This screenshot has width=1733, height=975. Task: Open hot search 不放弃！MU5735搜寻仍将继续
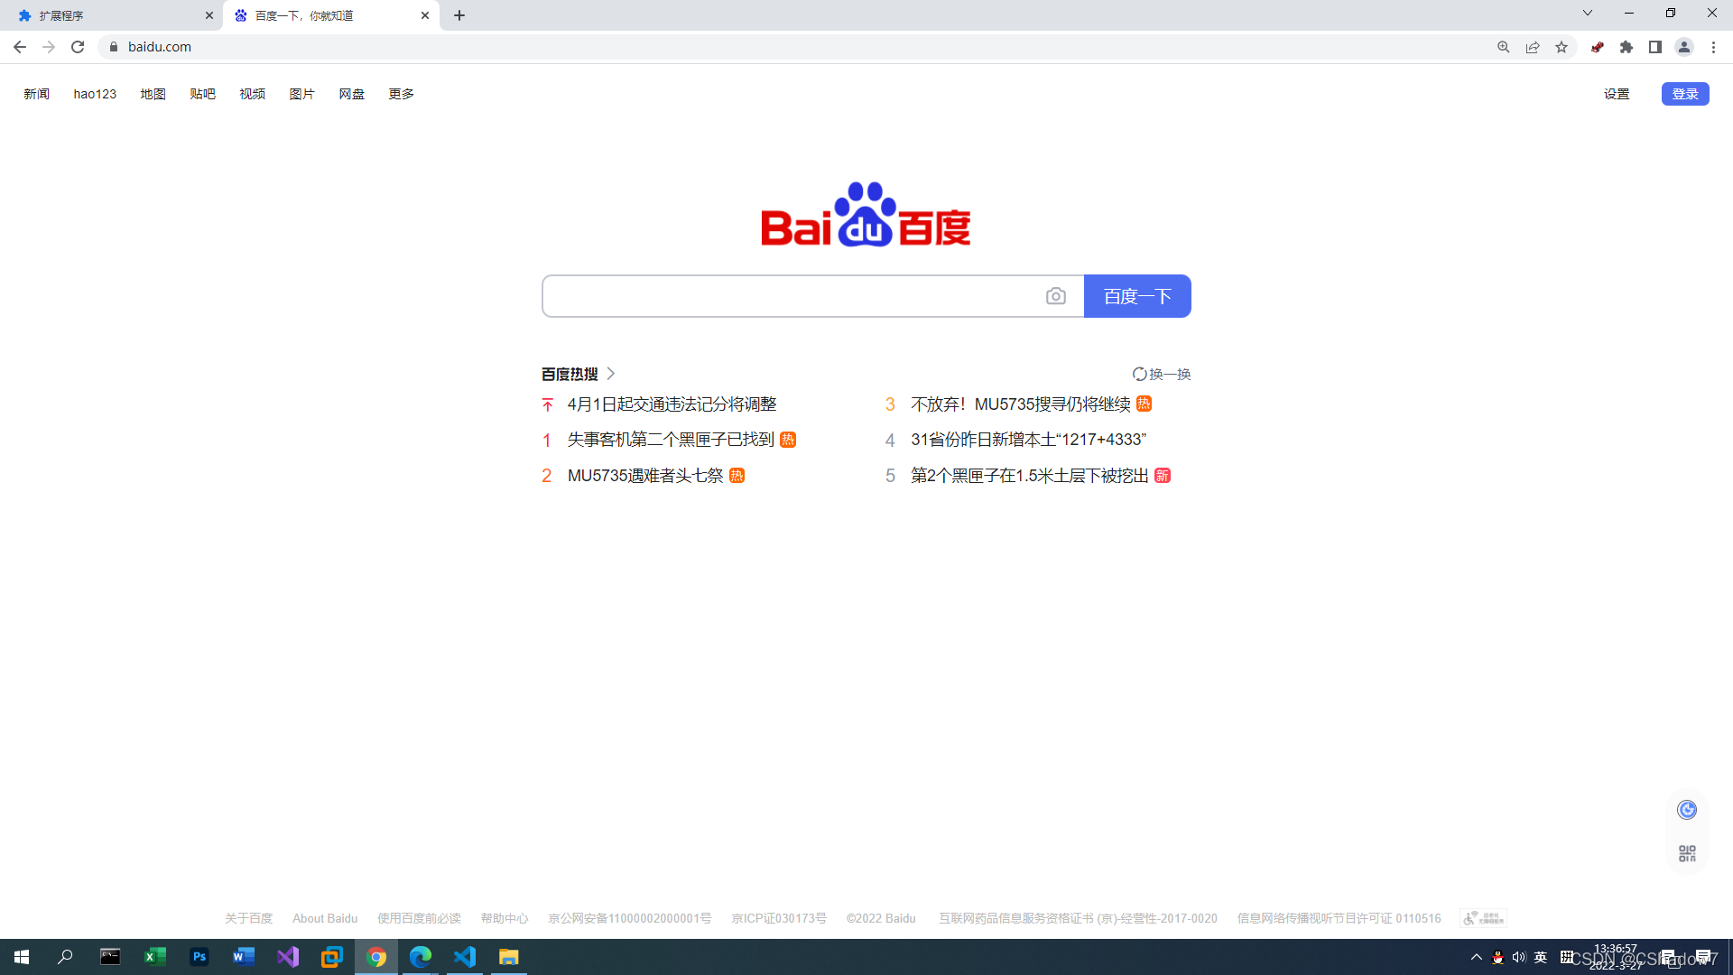pos(1021,404)
